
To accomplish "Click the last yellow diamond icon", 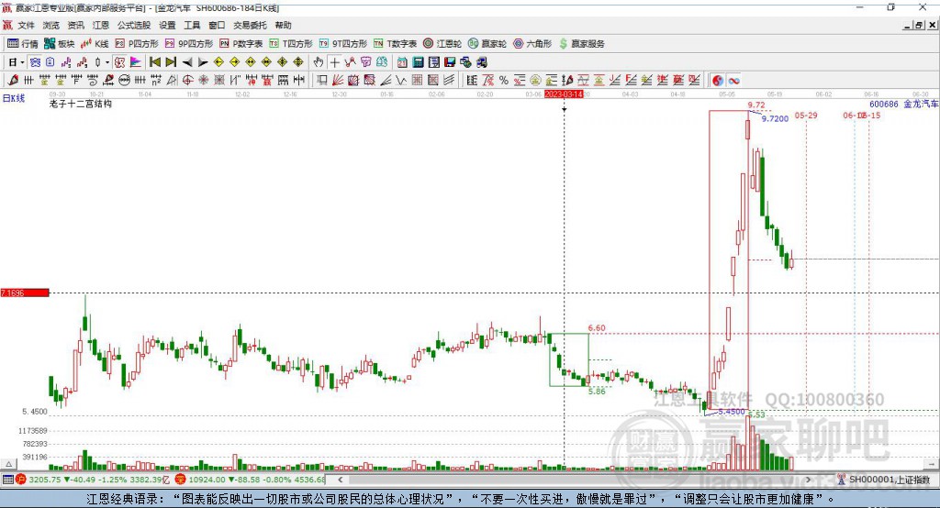I will tap(298, 62).
